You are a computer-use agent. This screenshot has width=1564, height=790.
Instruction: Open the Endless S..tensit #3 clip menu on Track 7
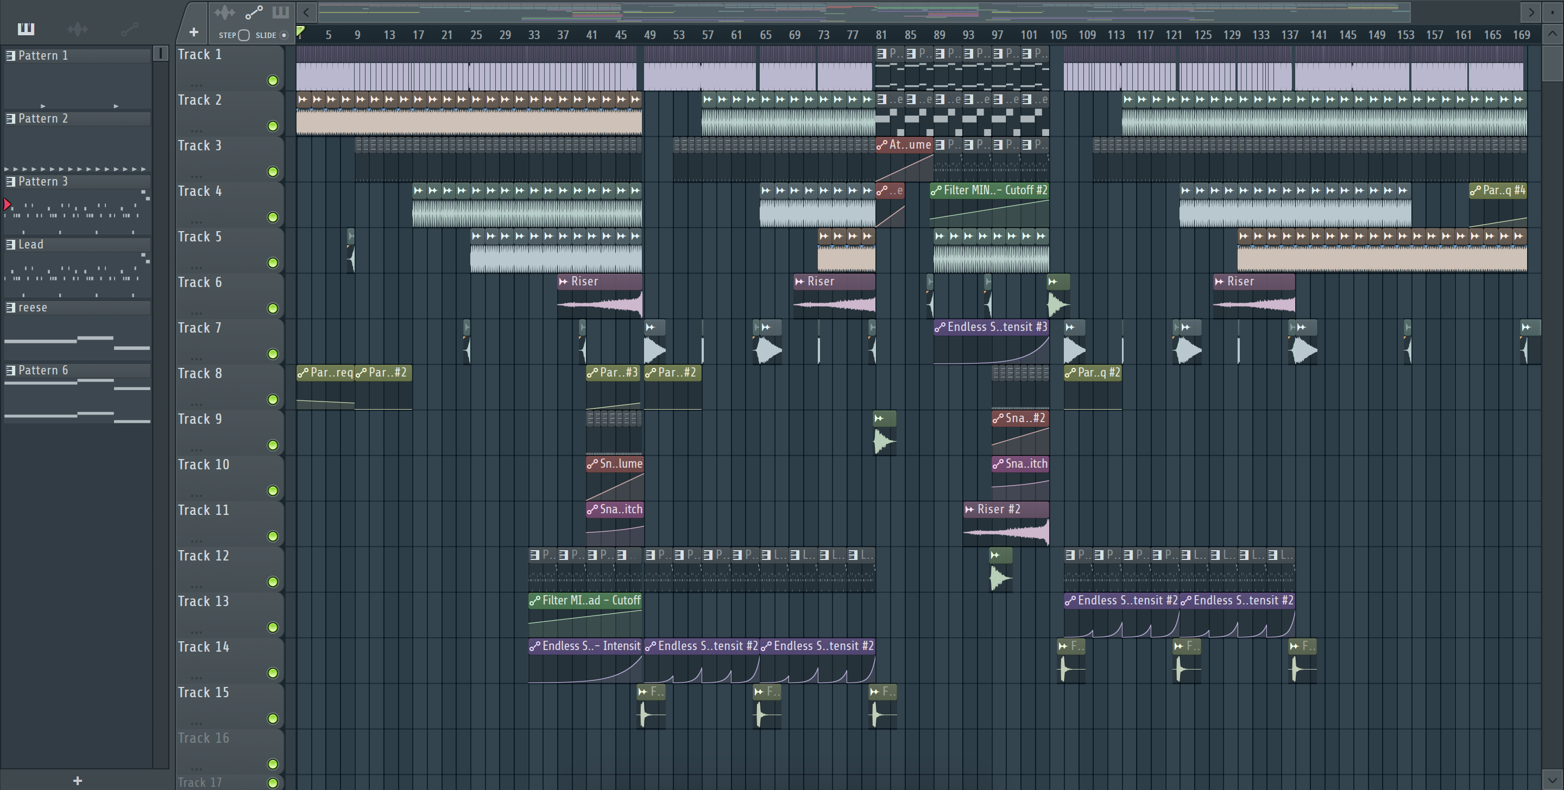pyautogui.click(x=940, y=327)
